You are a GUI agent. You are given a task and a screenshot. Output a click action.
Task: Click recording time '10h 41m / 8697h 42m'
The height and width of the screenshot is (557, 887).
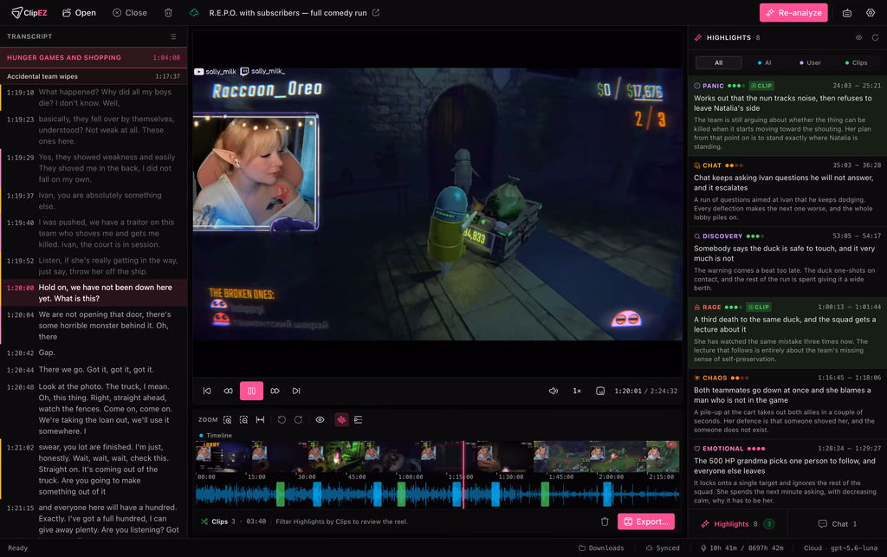point(742,548)
